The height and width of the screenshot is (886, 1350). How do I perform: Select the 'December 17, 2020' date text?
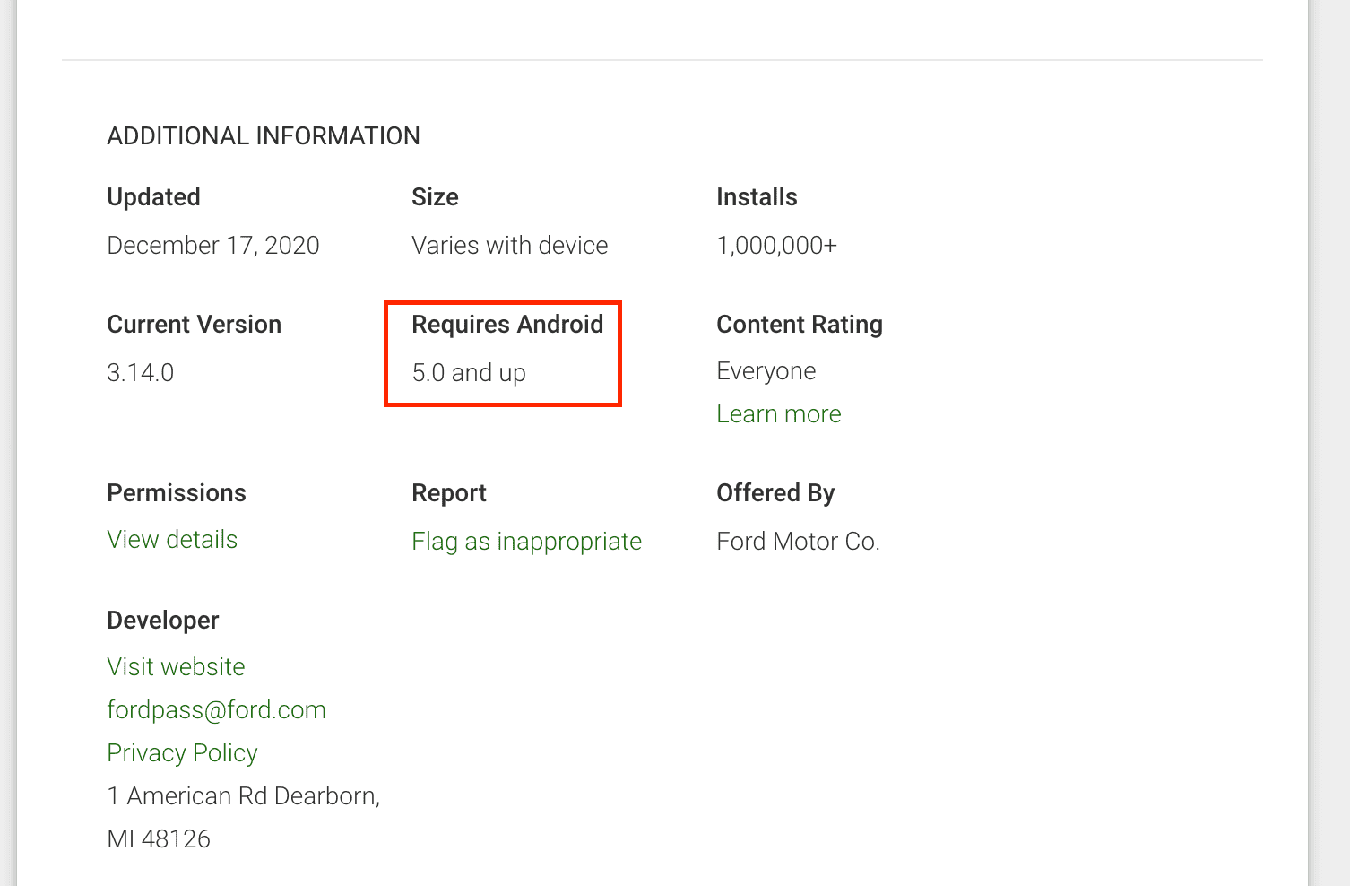point(213,246)
